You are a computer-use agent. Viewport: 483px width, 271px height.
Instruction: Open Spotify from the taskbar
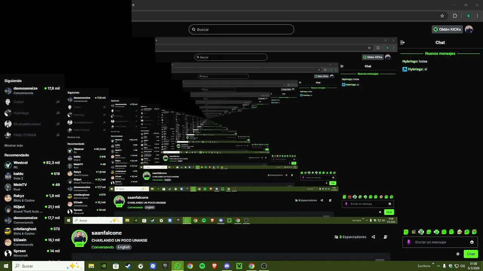coord(202,266)
